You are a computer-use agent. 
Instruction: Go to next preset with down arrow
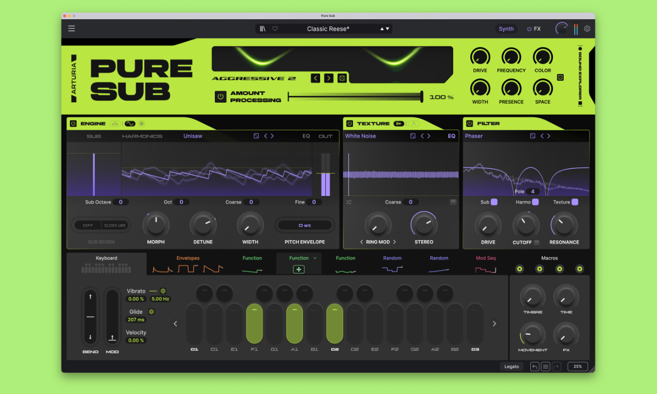(387, 29)
